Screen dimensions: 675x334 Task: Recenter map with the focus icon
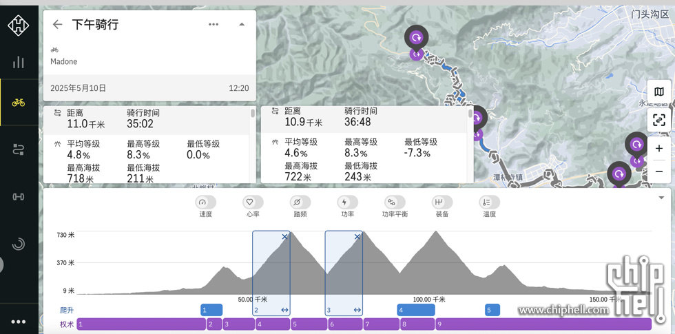tap(658, 121)
